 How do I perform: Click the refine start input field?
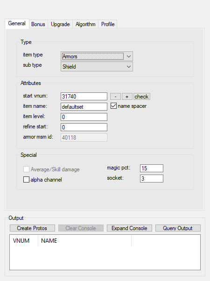84,127
